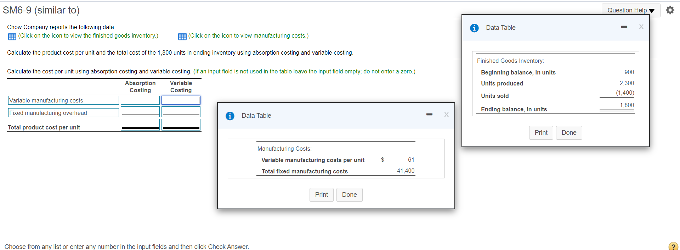Click Done in Finished Goods Inventory table

pyautogui.click(x=569, y=133)
